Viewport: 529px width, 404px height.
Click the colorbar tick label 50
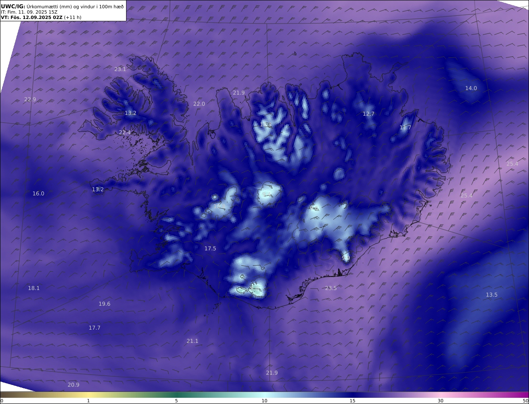coord(526,401)
